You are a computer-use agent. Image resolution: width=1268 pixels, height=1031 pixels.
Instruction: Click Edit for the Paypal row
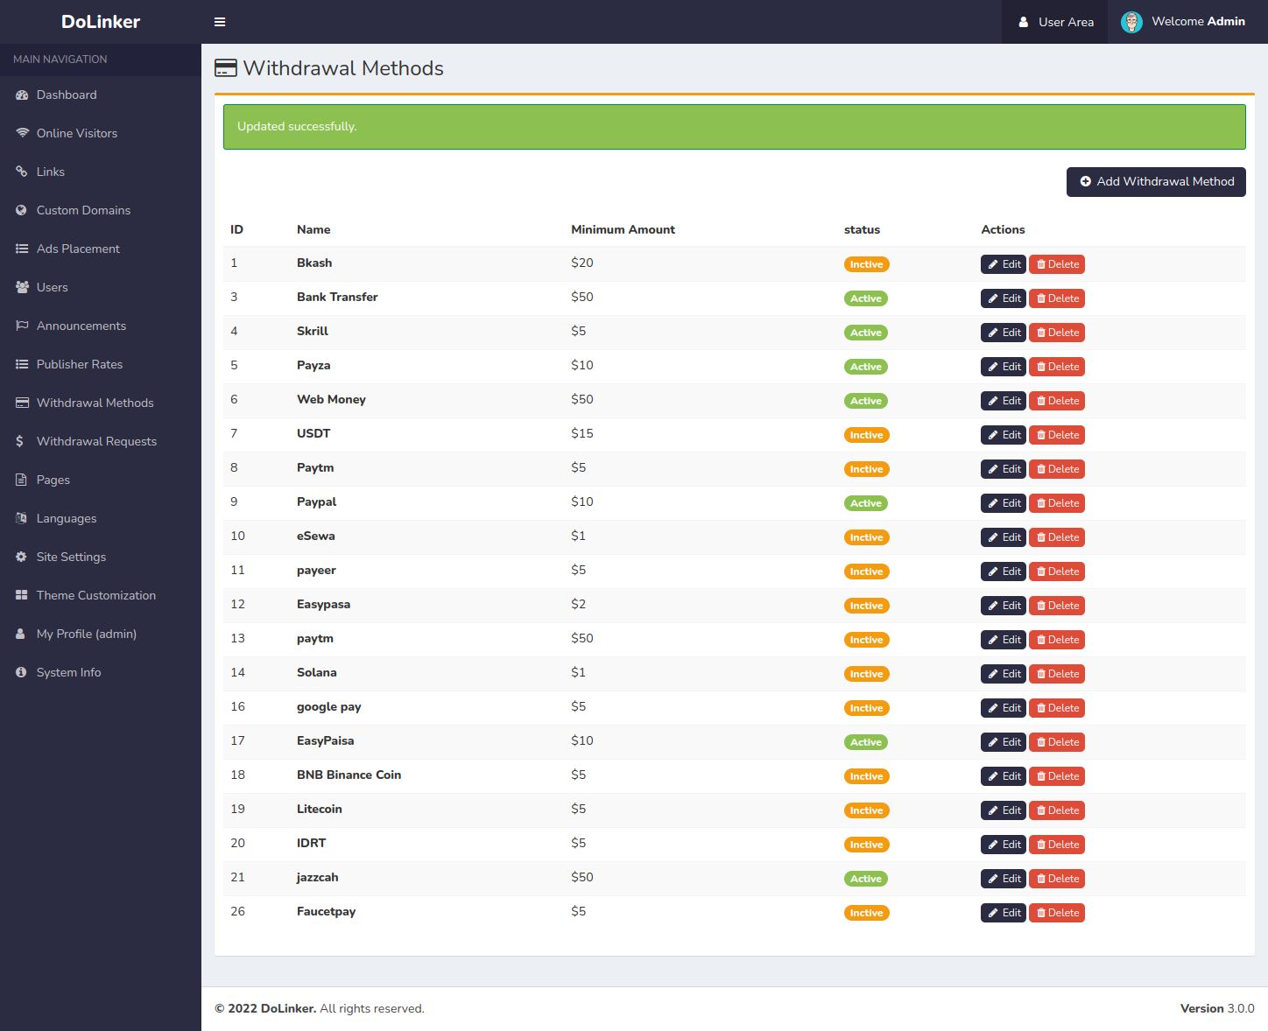[1003, 503]
